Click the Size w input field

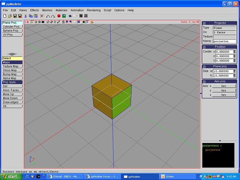pos(223,71)
